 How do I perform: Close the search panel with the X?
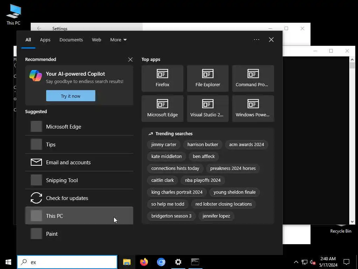click(271, 40)
